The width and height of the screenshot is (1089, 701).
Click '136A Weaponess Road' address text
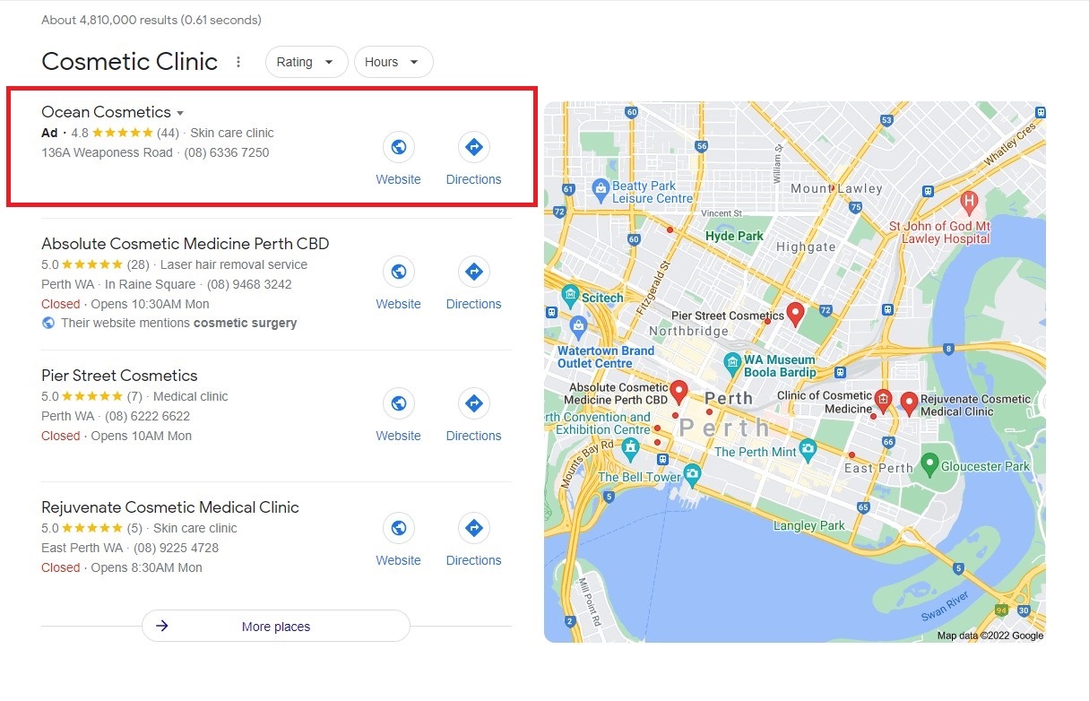point(107,152)
